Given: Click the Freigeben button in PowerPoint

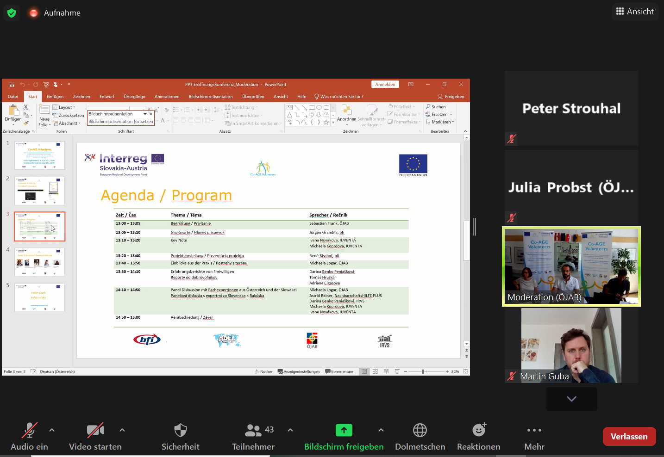Looking at the screenshot, I should [x=451, y=97].
